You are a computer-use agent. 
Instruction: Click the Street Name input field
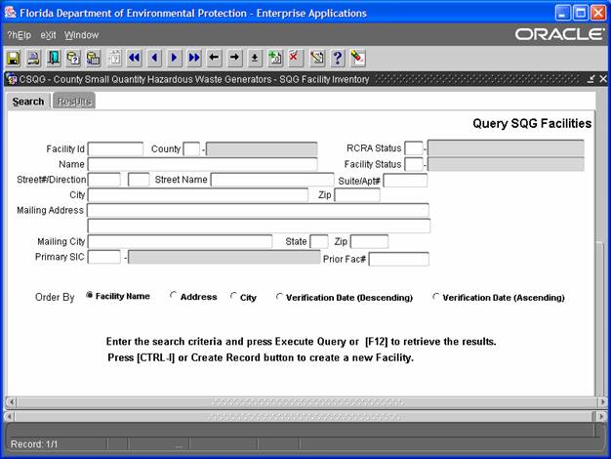[272, 180]
